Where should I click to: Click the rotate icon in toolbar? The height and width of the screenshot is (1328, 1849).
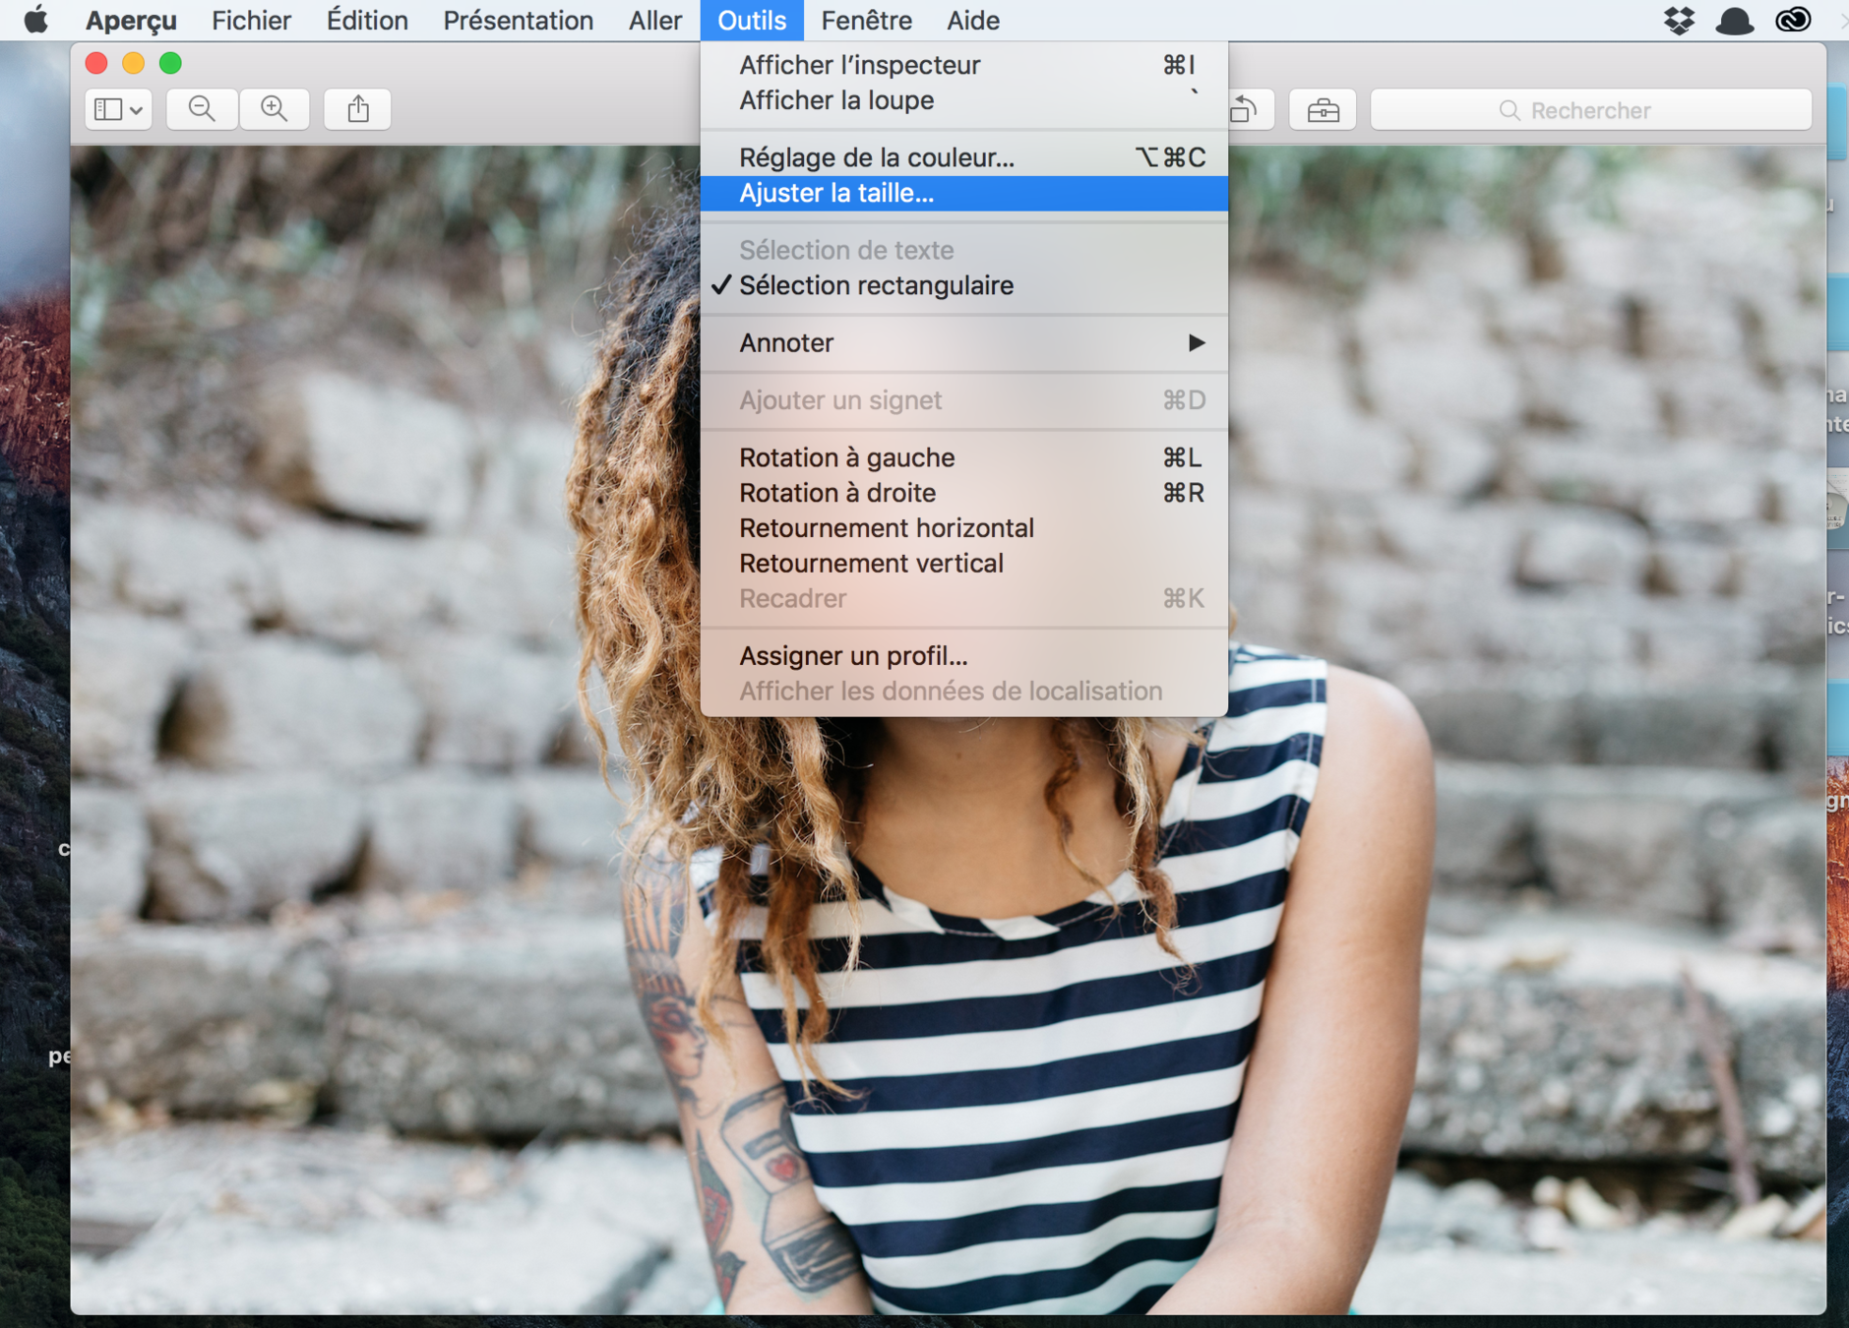1247,109
